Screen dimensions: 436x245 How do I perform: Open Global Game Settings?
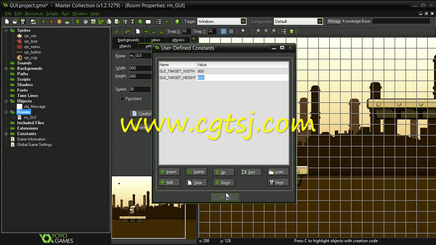pos(34,145)
